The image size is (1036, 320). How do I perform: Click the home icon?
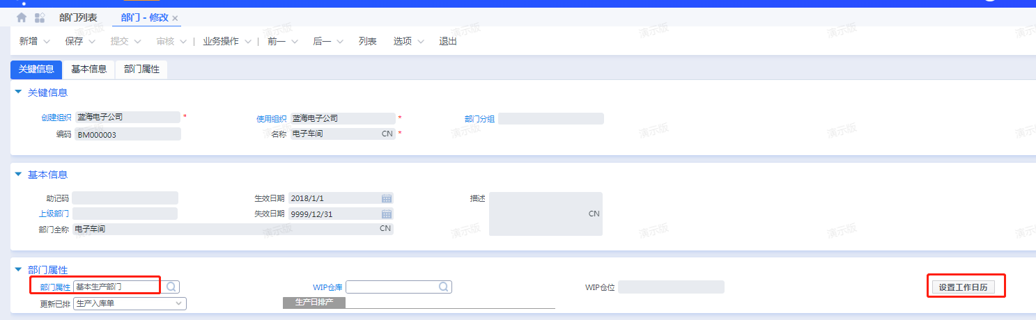coord(22,17)
